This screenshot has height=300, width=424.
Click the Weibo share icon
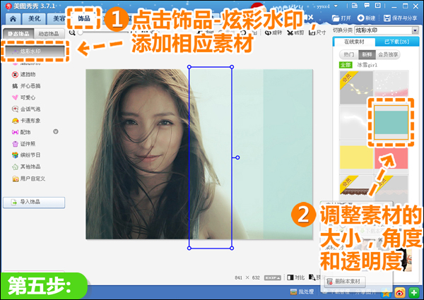point(400,292)
